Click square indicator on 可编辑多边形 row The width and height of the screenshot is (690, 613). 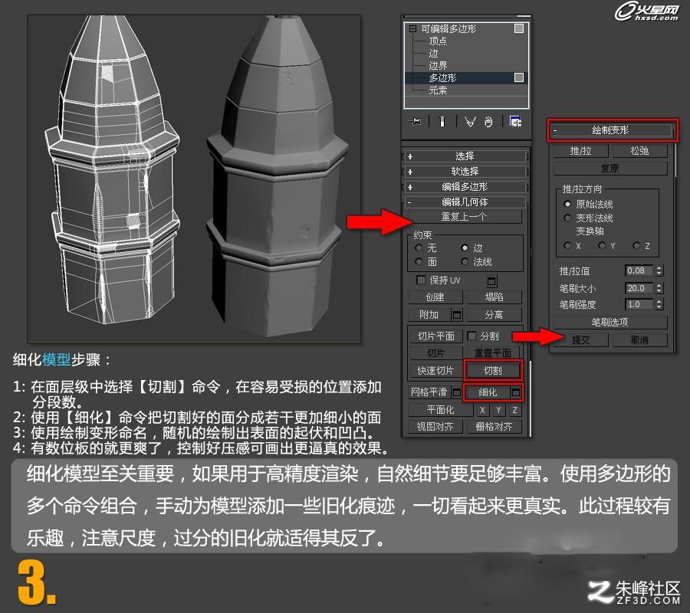[x=519, y=28]
